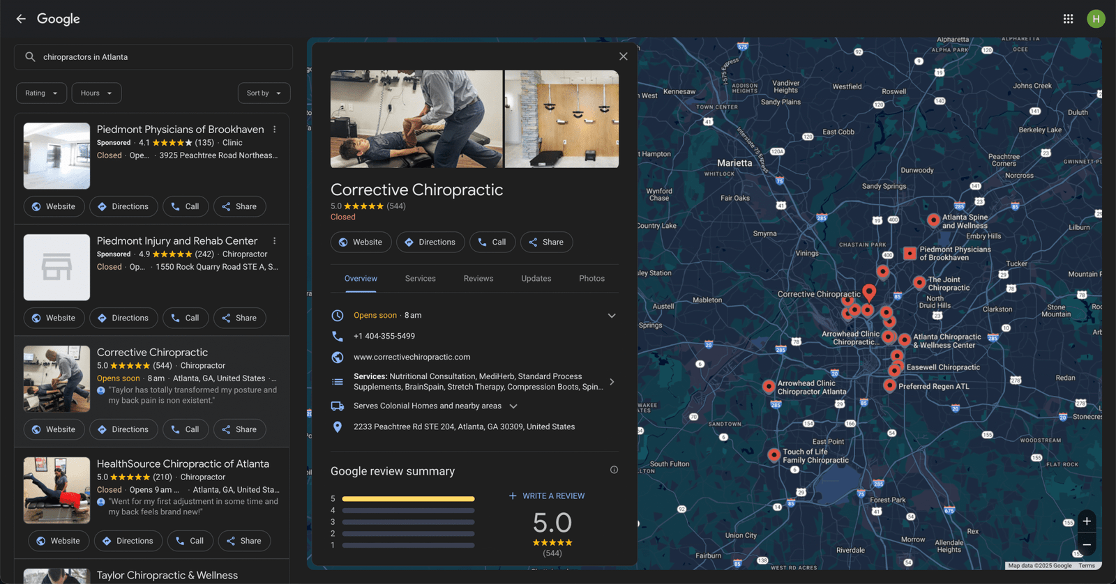Screen dimensions: 1116x584
Task: Click the 4-star rating bar
Action: [408, 511]
